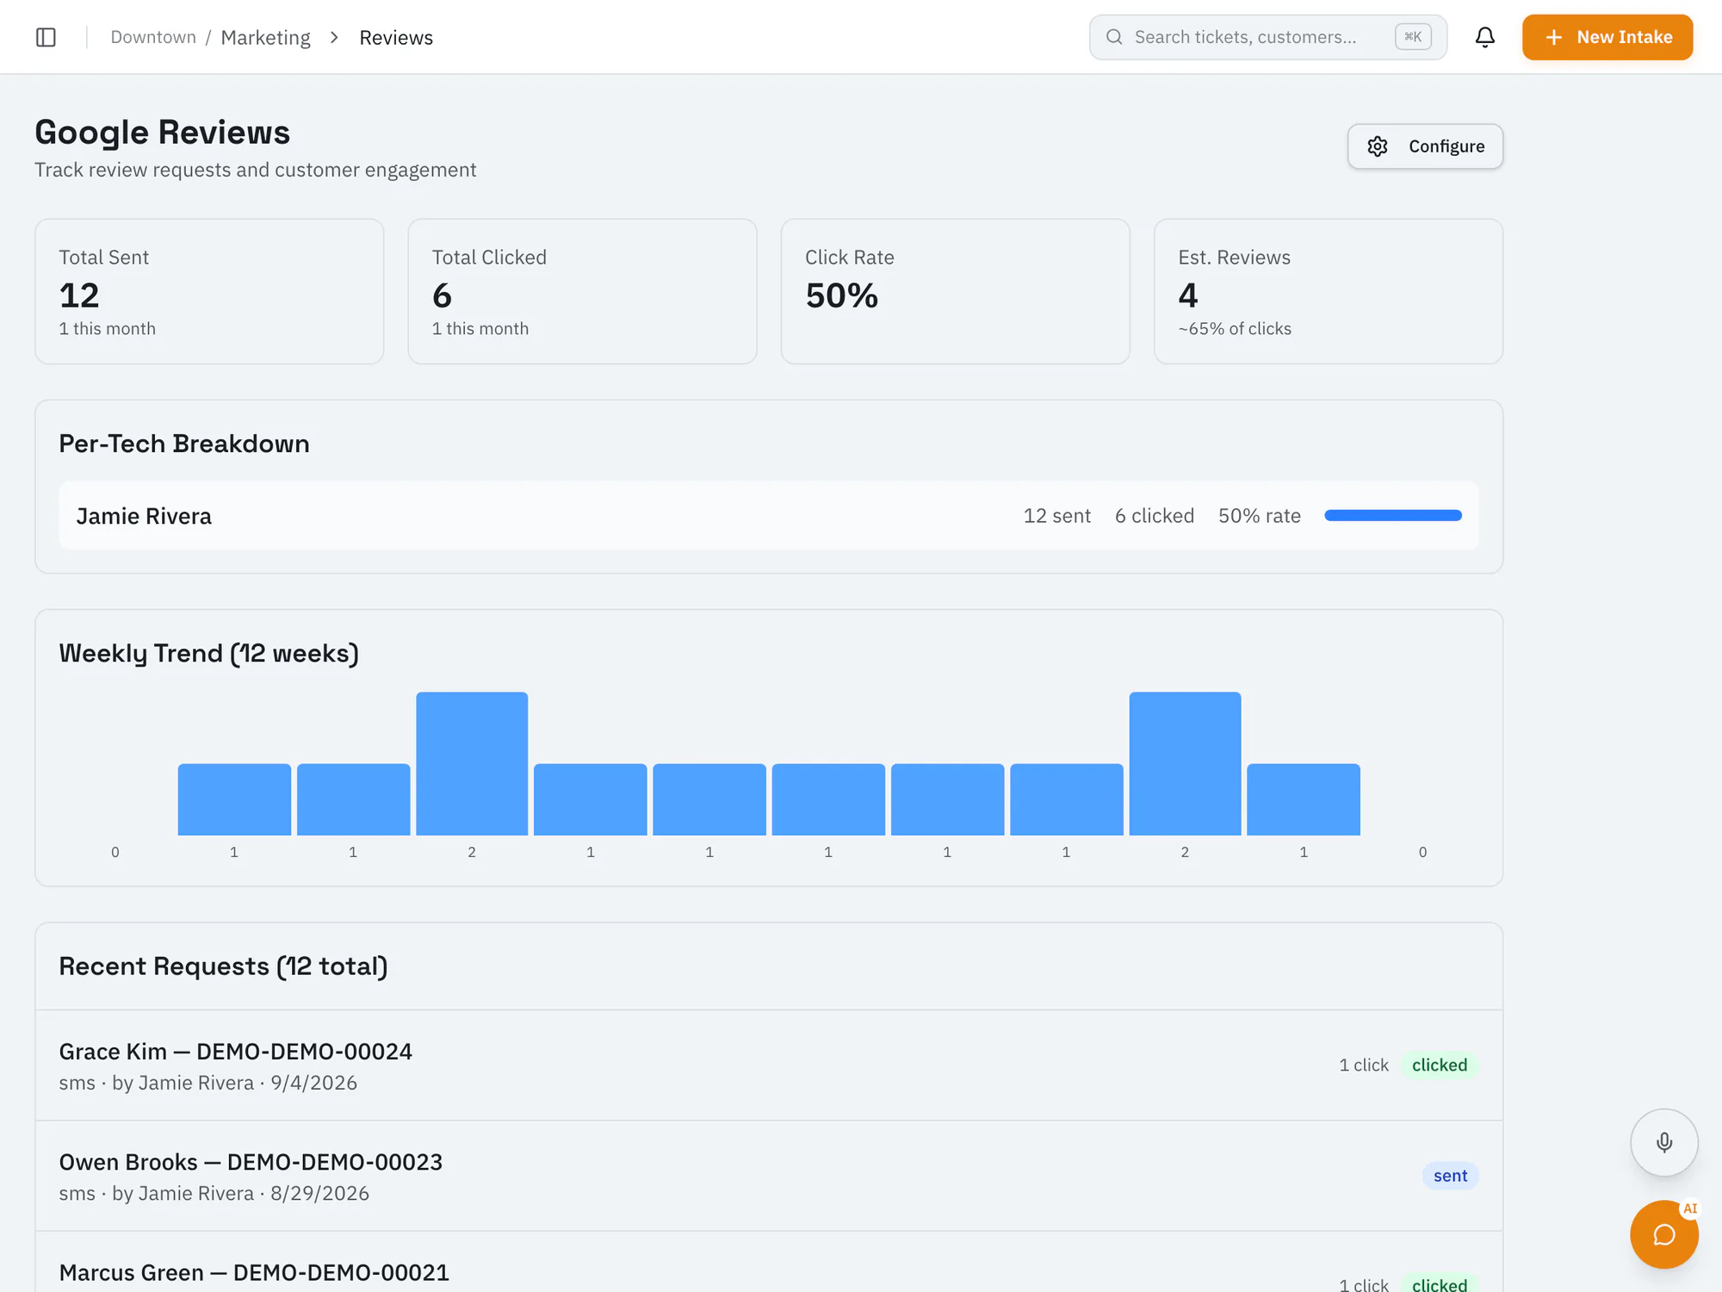Click the "50% rate" value
Screen dimensions: 1722x1292
pos(1259,515)
